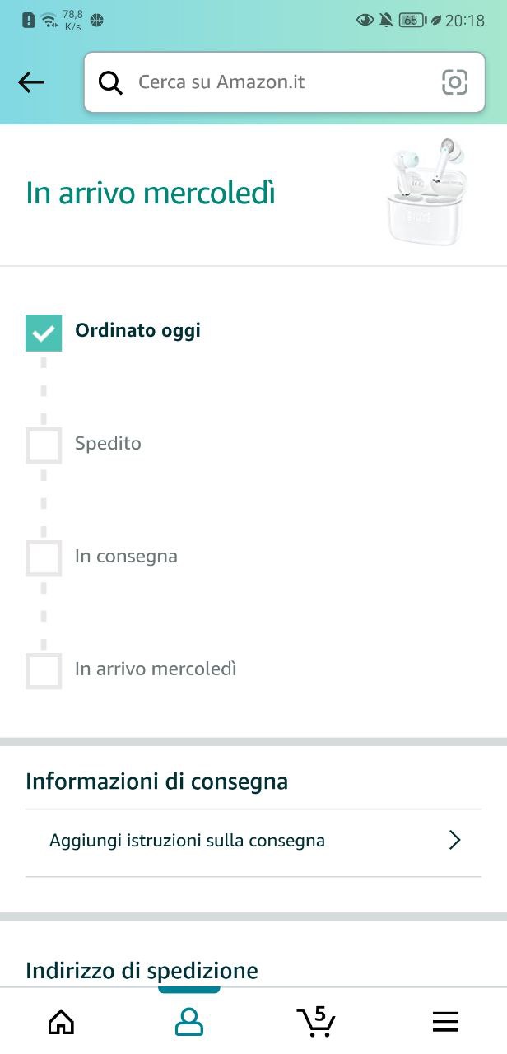507x1054 pixels.
Task: Tap the 'Spedito' step checkbox
Action: coord(44,445)
